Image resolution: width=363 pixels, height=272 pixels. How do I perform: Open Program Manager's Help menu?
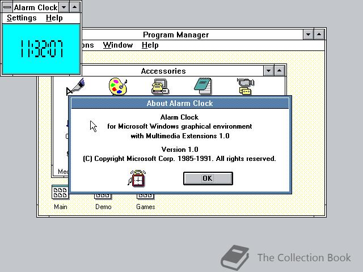[x=150, y=45]
